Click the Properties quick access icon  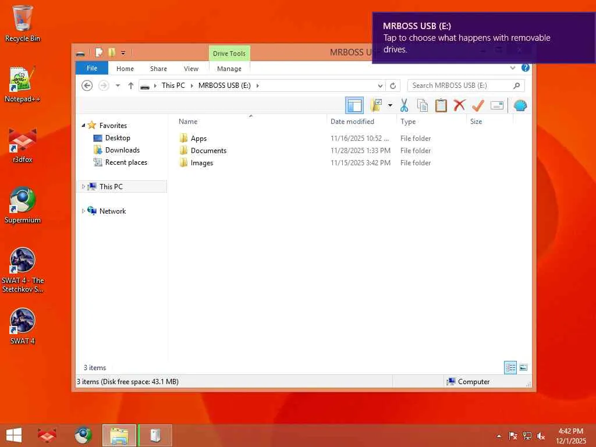point(99,52)
